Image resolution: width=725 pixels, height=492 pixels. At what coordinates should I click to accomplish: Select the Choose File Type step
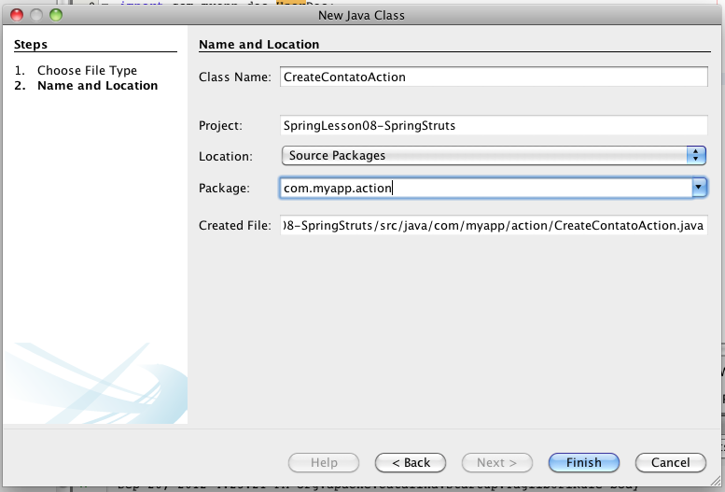pos(87,71)
